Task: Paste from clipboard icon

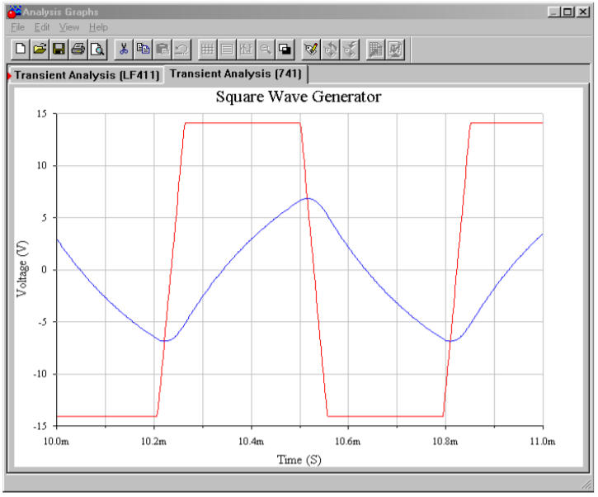Action: [x=162, y=50]
